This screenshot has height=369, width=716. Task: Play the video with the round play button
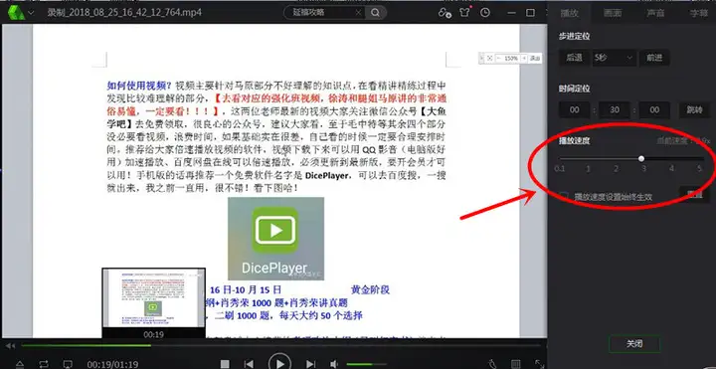point(279,363)
